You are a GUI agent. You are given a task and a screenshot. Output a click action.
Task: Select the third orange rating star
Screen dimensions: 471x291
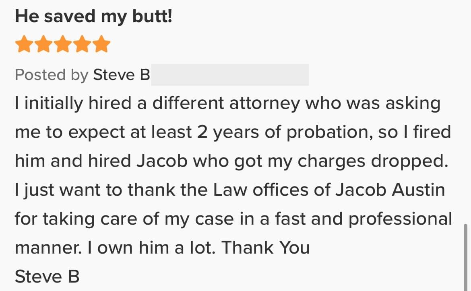pos(63,44)
